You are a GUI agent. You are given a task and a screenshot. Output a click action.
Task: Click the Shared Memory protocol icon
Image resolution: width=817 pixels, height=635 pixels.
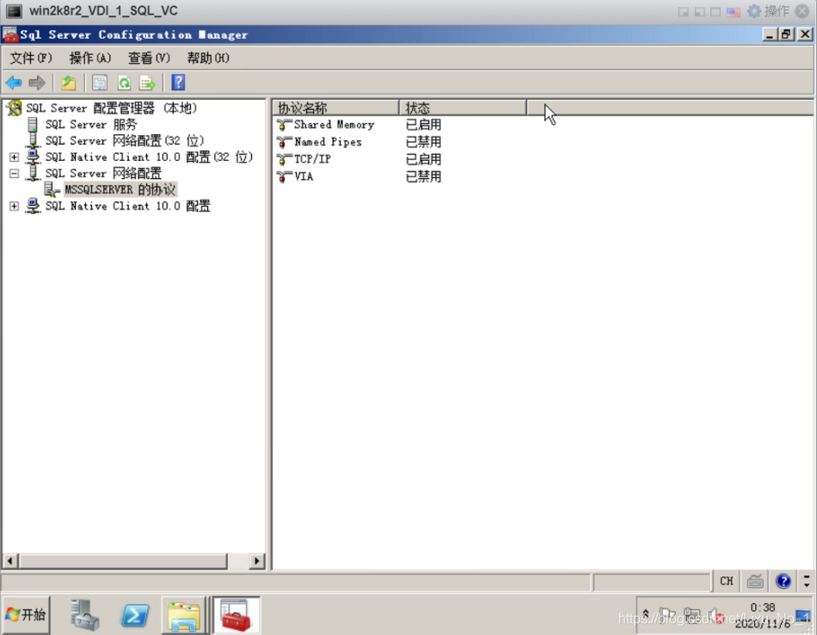tap(284, 125)
